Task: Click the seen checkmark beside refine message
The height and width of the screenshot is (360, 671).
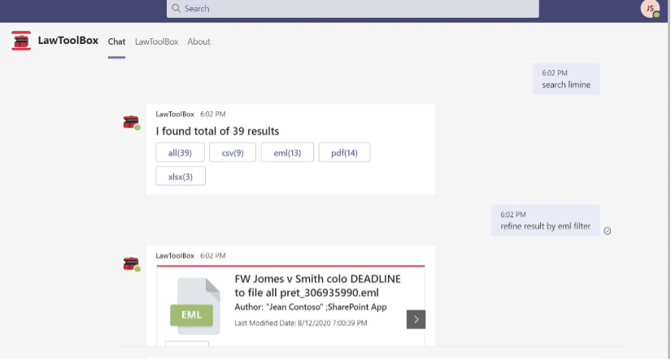Action: coord(608,231)
